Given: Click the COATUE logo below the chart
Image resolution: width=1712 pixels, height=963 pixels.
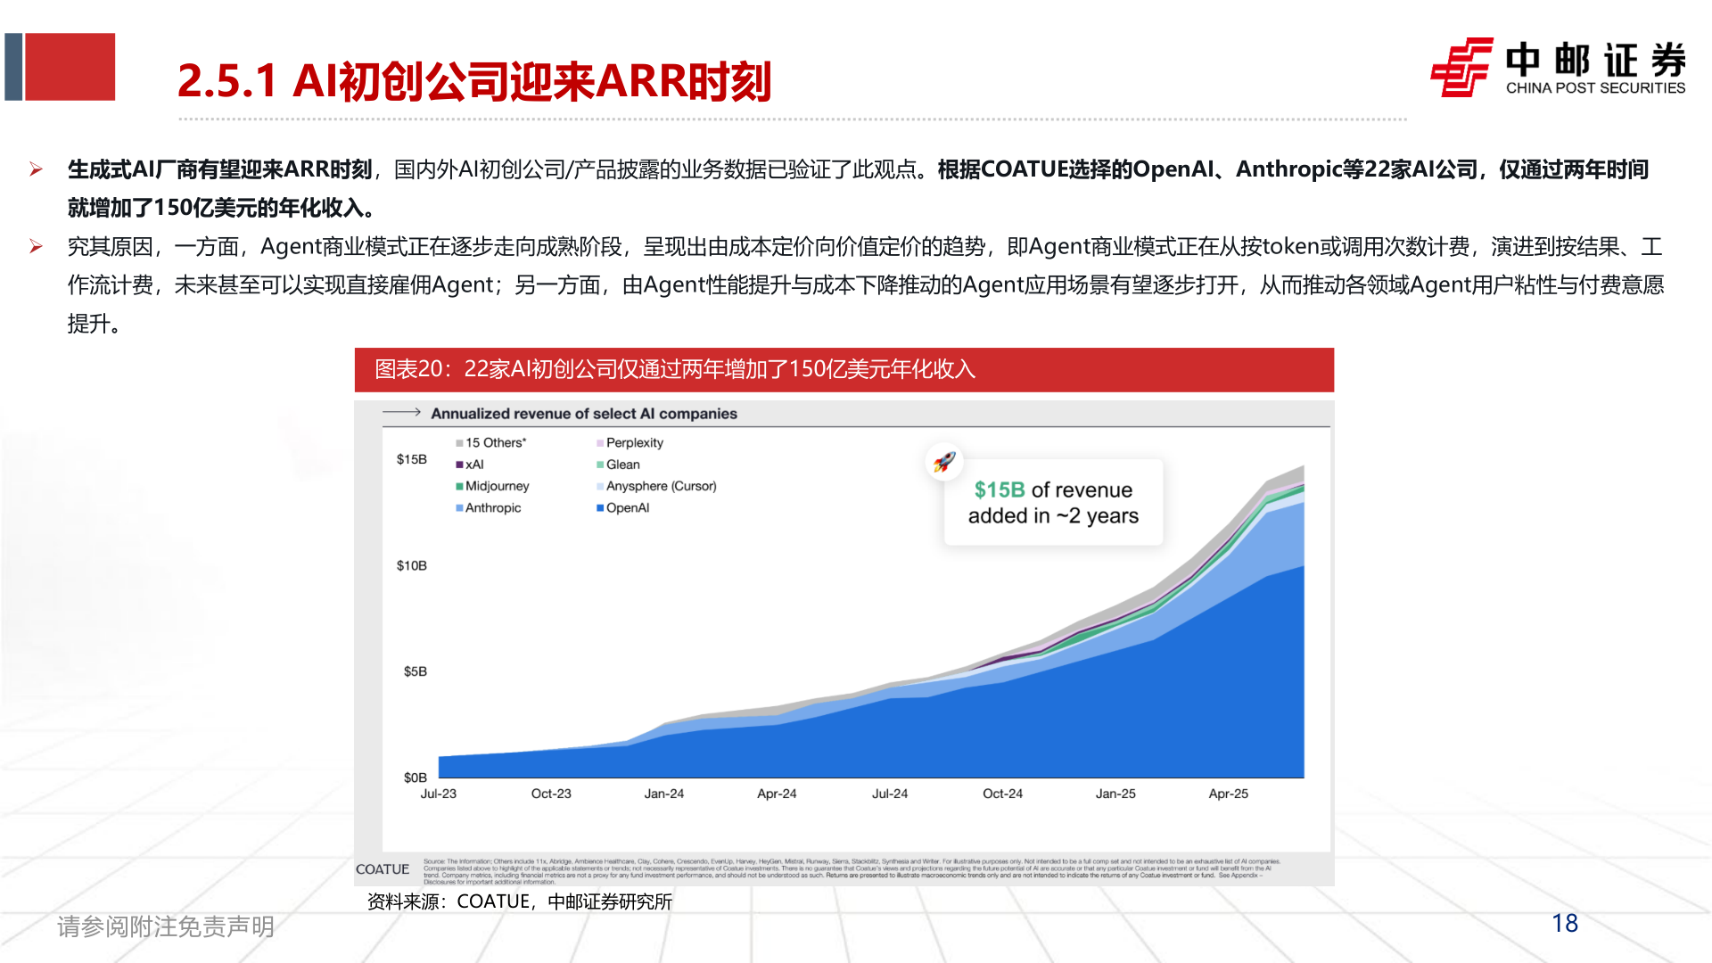Looking at the screenshot, I should pos(383,868).
